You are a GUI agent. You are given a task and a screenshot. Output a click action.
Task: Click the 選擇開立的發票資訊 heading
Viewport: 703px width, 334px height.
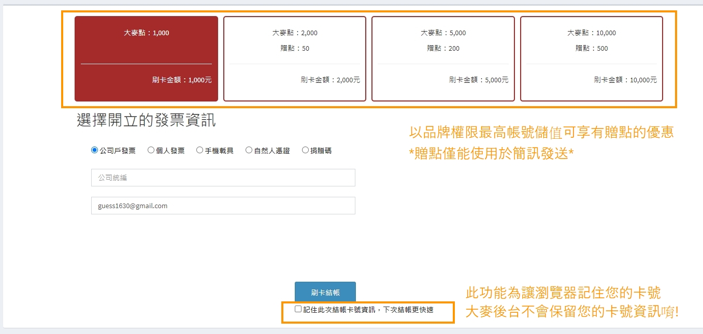pos(146,121)
